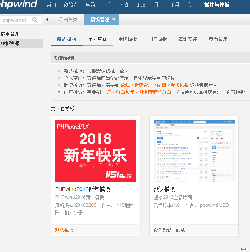Click 风格版本:1.0 text
This screenshot has height=252, width=250.
(166, 205)
